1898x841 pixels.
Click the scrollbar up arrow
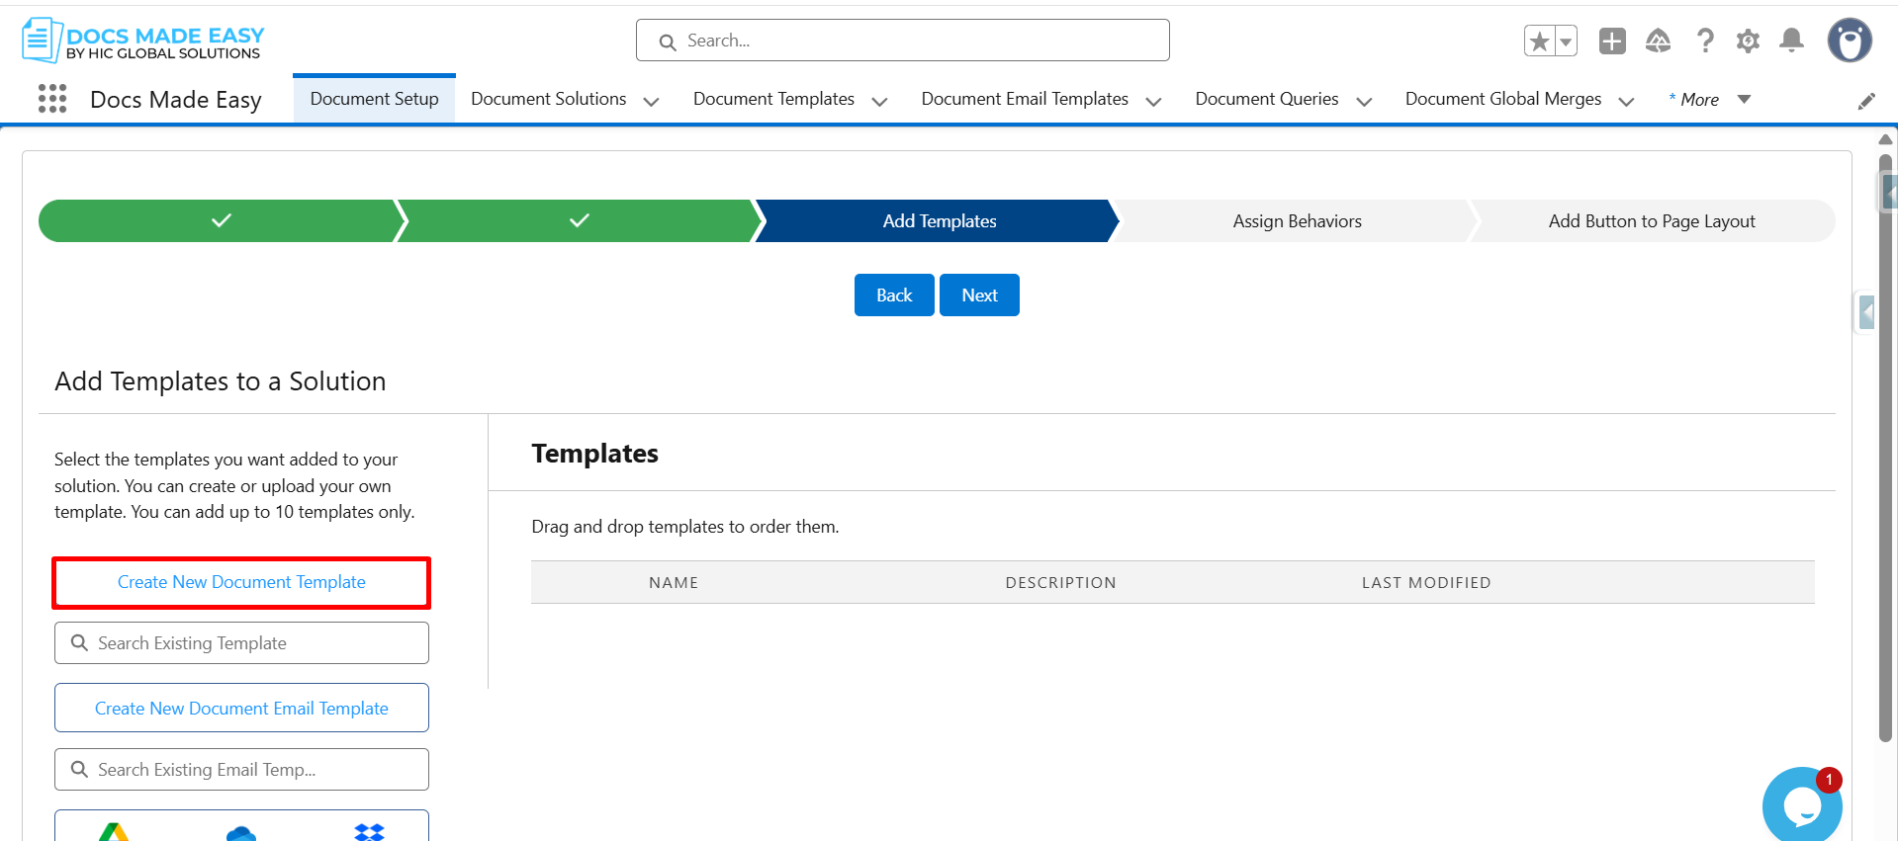[x=1885, y=139]
